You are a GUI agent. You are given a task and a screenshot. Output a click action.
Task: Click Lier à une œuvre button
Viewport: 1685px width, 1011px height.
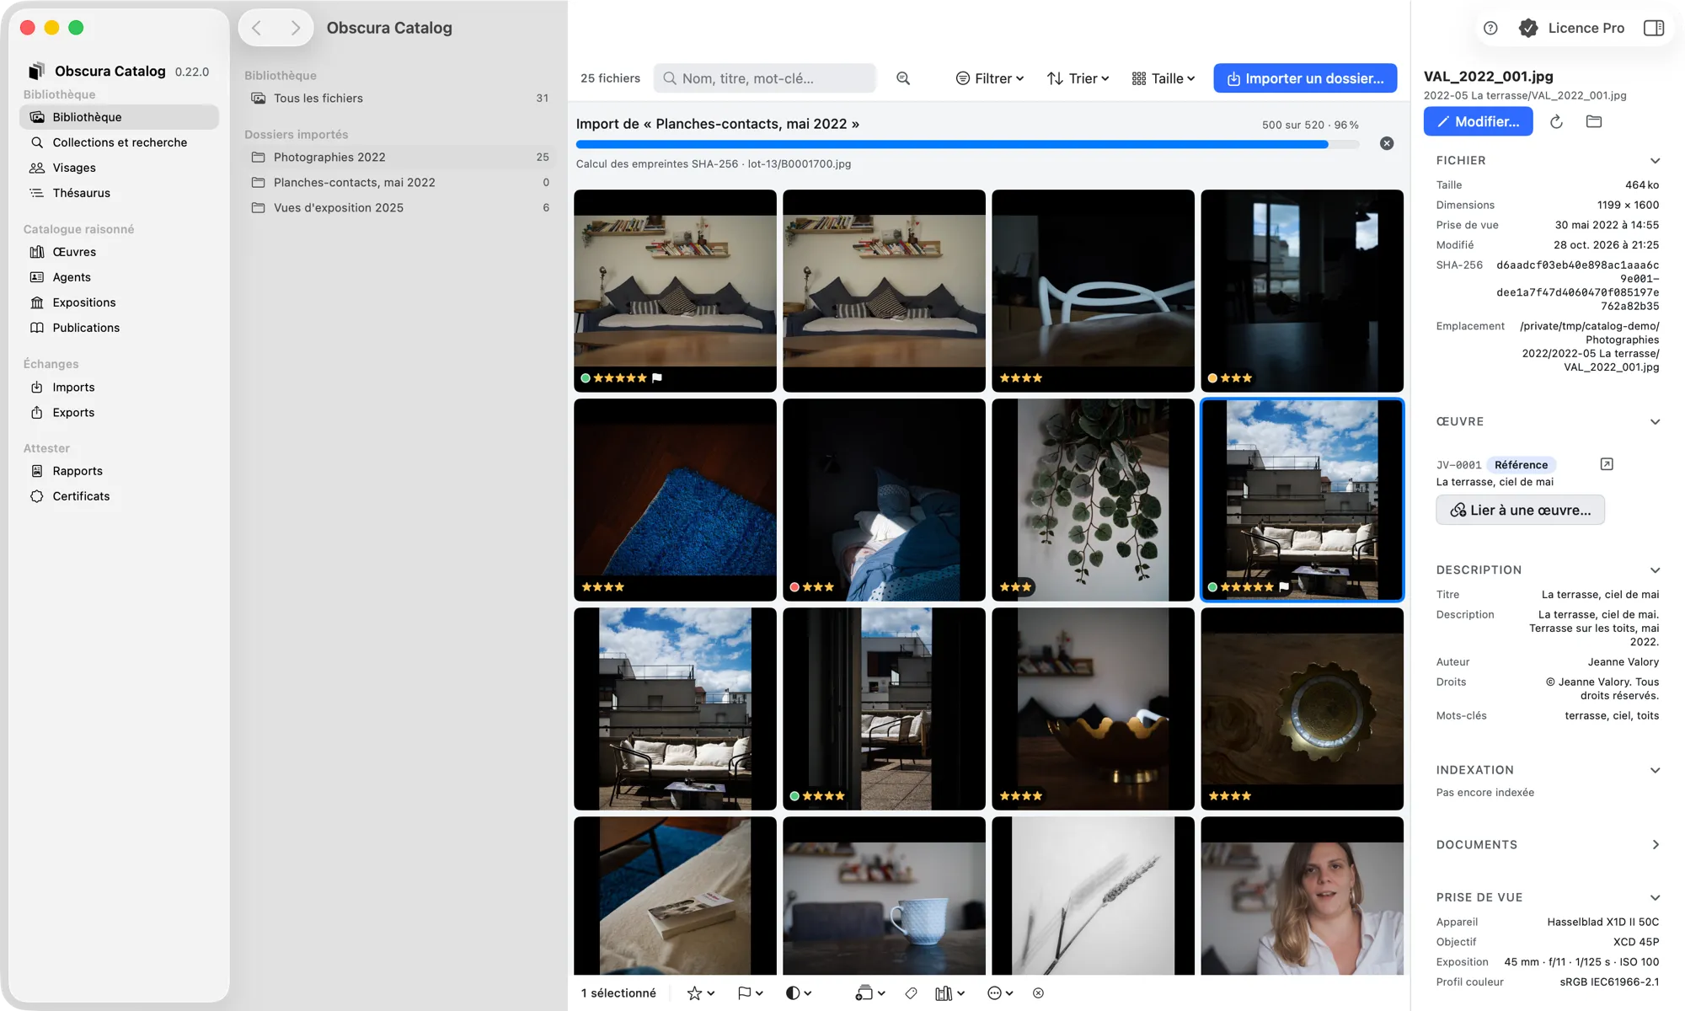[1520, 510]
